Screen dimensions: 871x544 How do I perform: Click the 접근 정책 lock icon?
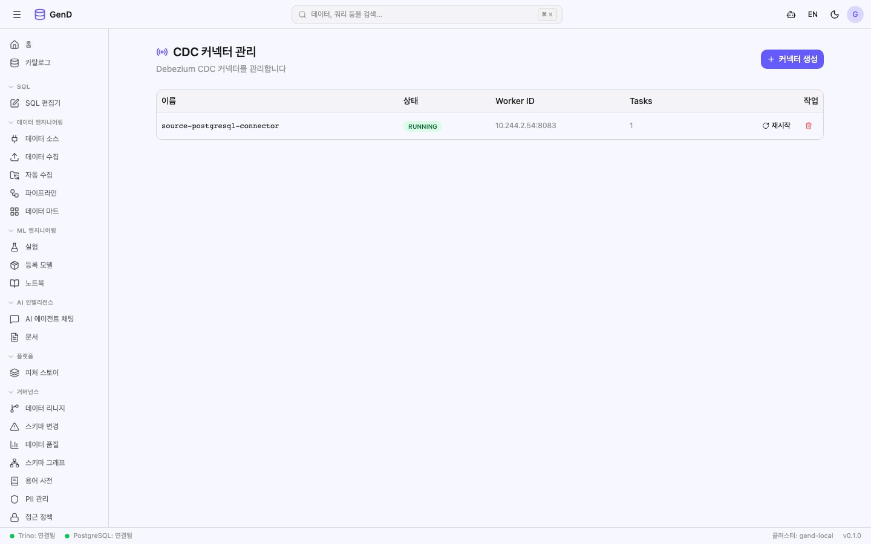coord(15,517)
